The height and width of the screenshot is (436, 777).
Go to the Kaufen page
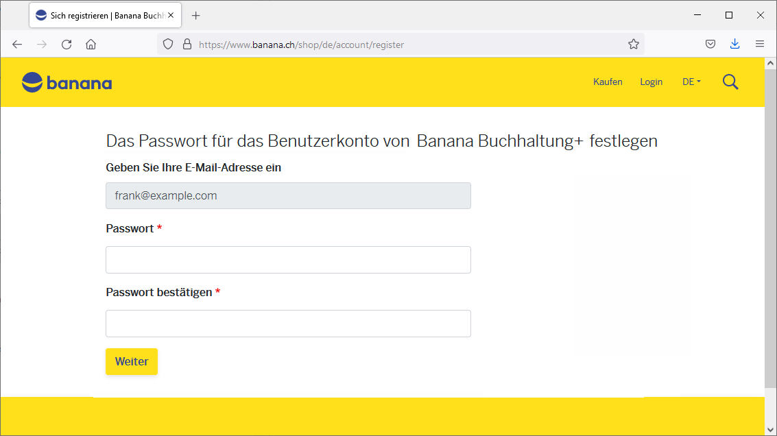(608, 82)
